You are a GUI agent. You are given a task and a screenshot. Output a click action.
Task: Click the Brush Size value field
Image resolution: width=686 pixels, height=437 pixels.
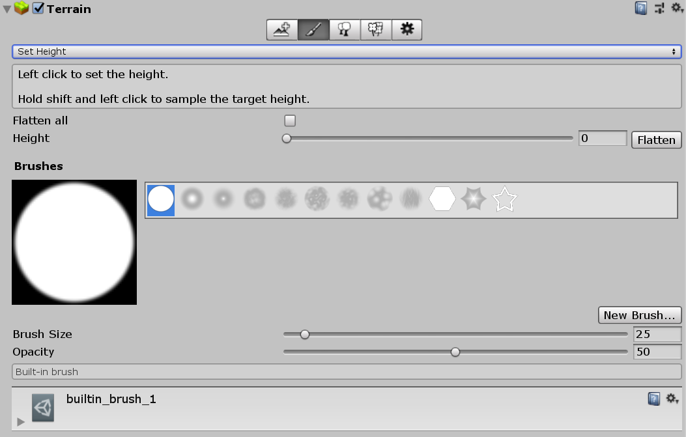coord(657,334)
